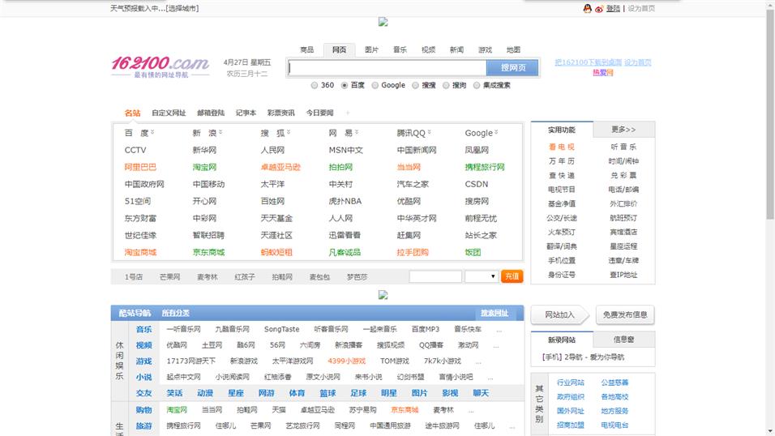
Task: Click the page vertical scrollbar thumb
Action: [770, 113]
